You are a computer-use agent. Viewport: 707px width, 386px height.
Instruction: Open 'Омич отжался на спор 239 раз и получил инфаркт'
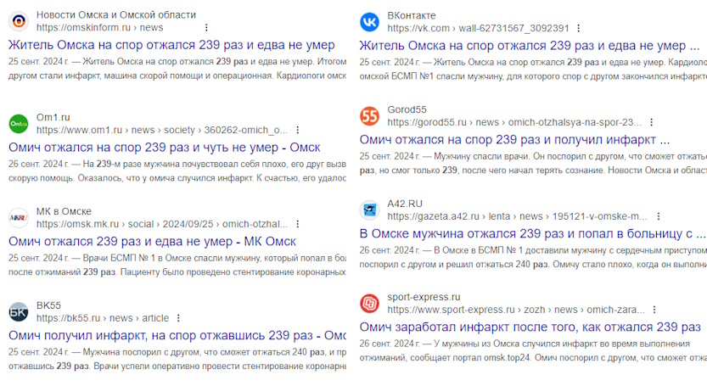point(514,140)
